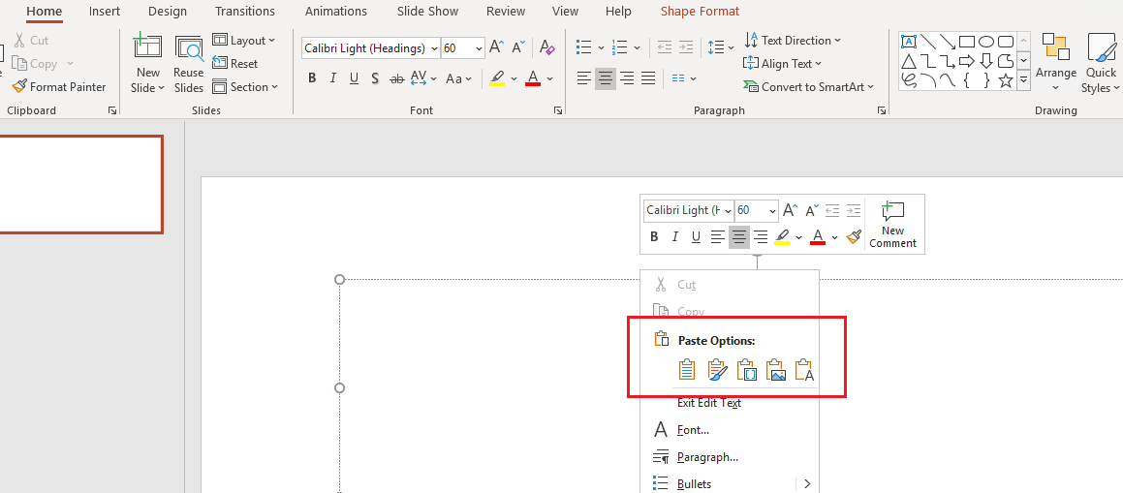Toggle Text Shadow in the ribbon
Viewport: 1123px width, 493px height.
(x=375, y=78)
